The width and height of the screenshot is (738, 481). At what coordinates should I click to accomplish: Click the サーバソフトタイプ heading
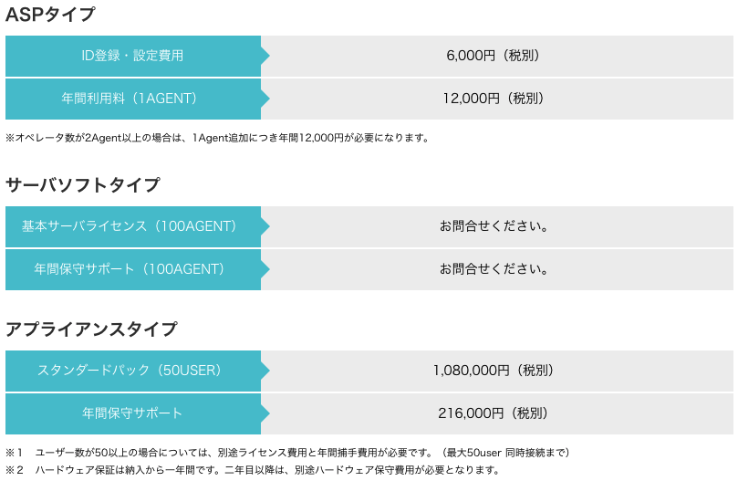(83, 184)
